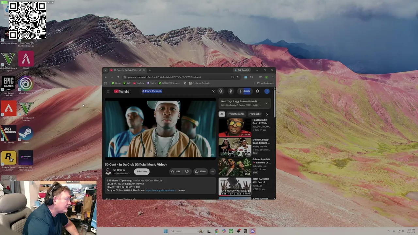Play Hits Rewind 3 video thumbnail

235,127
